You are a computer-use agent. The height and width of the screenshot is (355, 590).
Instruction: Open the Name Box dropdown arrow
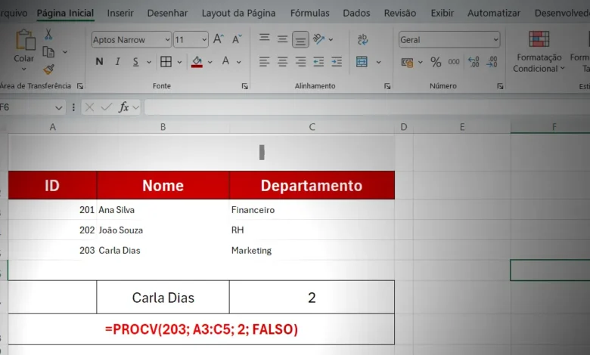point(58,108)
